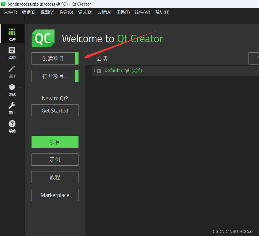Load the default (当前会话) session
Viewport: 259px width, 236px height.
tap(123, 71)
